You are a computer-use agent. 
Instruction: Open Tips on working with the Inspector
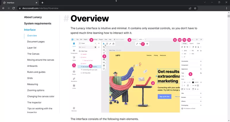click(x=40, y=110)
